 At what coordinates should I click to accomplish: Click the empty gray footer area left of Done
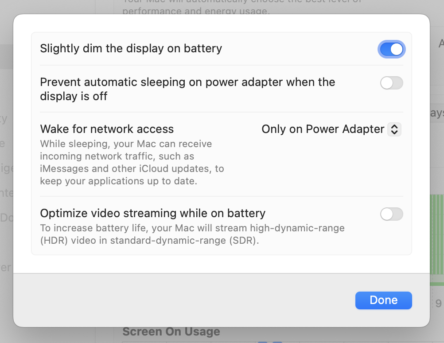[x=177, y=300]
